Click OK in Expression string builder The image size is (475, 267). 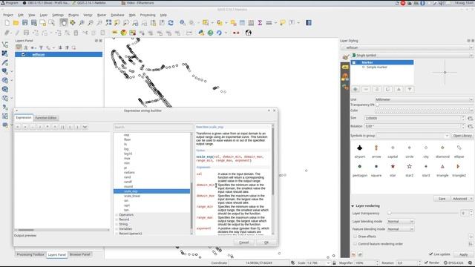(266, 243)
